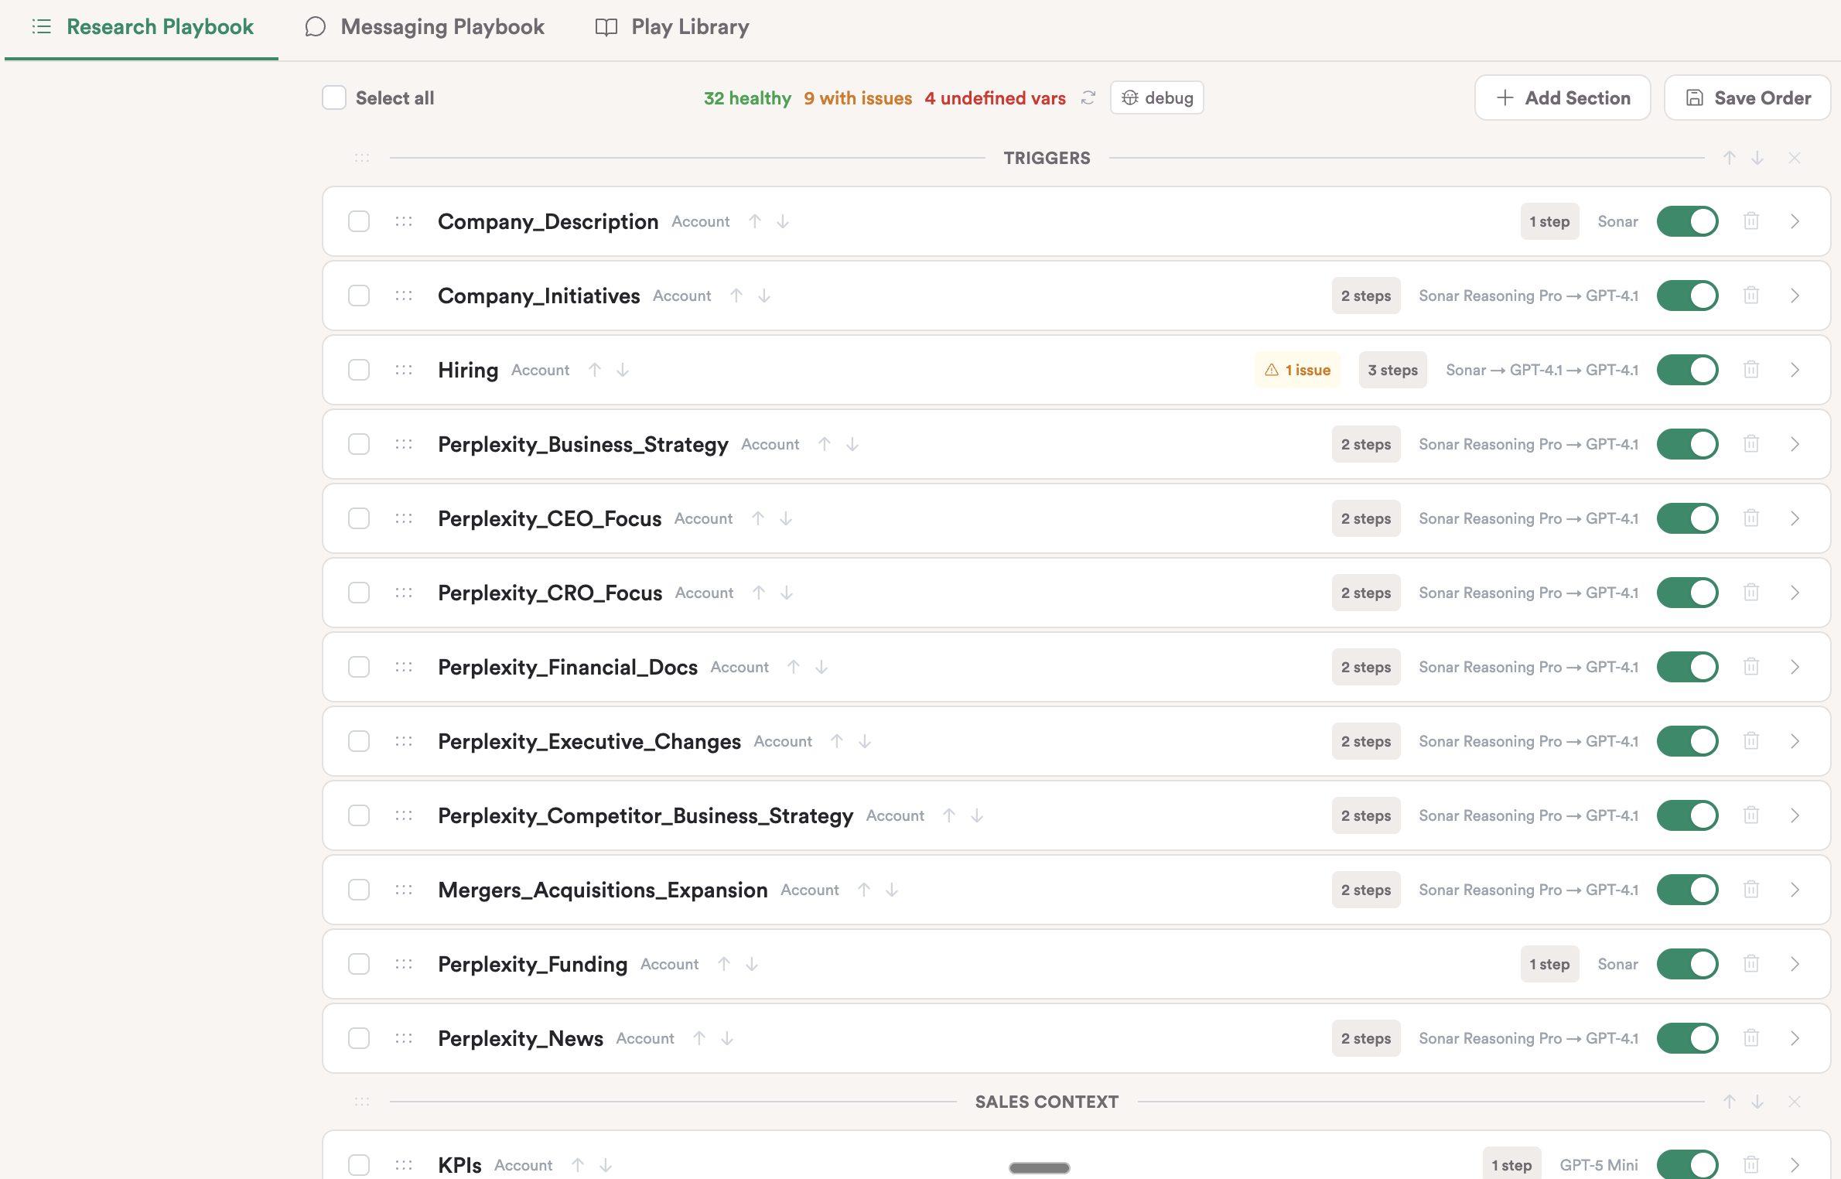Click the Save Order button

coord(1747,97)
